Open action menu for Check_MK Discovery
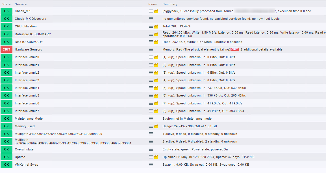The width and height of the screenshot is (326, 173). tap(151, 19)
